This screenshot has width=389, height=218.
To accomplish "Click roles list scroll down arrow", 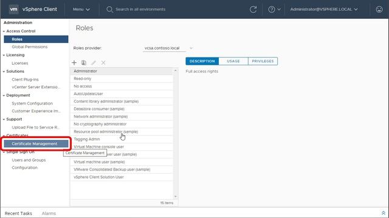I will pyautogui.click(x=176, y=196).
